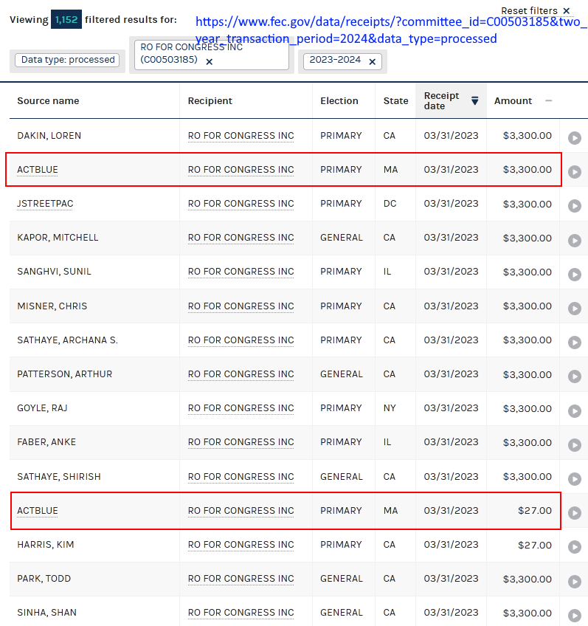Image resolution: width=588 pixels, height=626 pixels.
Task: Open details arrow for HARRIS, KIM row
Action: pos(575,547)
